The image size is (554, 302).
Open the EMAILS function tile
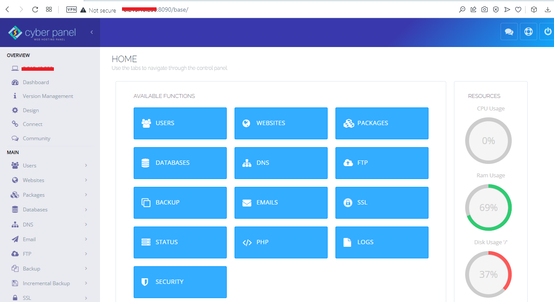click(x=281, y=203)
